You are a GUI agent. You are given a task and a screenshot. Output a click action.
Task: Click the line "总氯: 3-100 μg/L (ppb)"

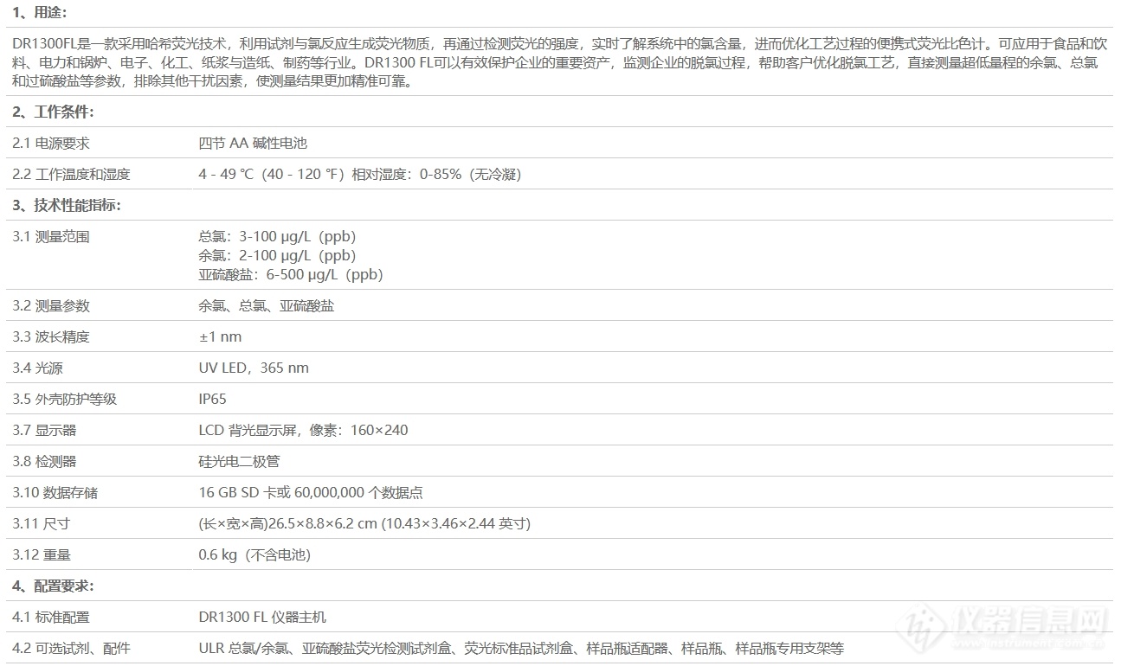tap(277, 236)
